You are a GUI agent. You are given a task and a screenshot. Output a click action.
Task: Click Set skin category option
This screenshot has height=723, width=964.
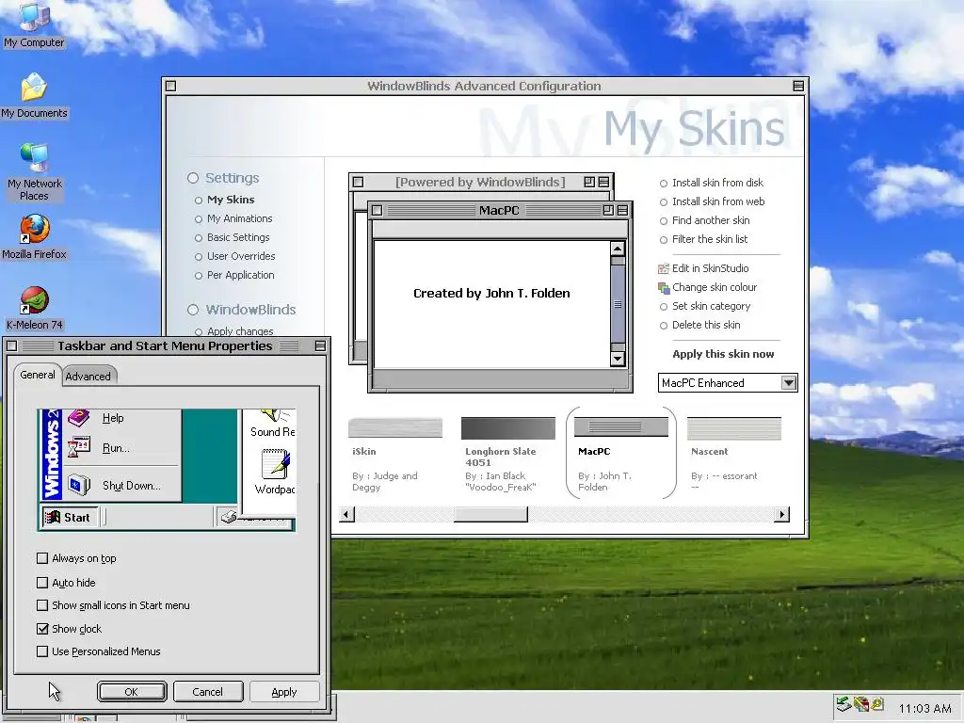(x=705, y=307)
